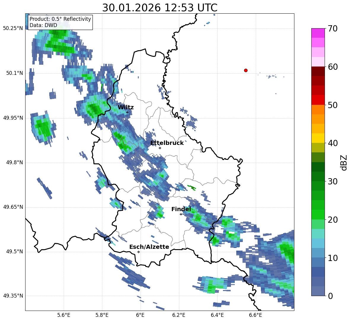Click the 49.35°N latitude label

(13, 296)
